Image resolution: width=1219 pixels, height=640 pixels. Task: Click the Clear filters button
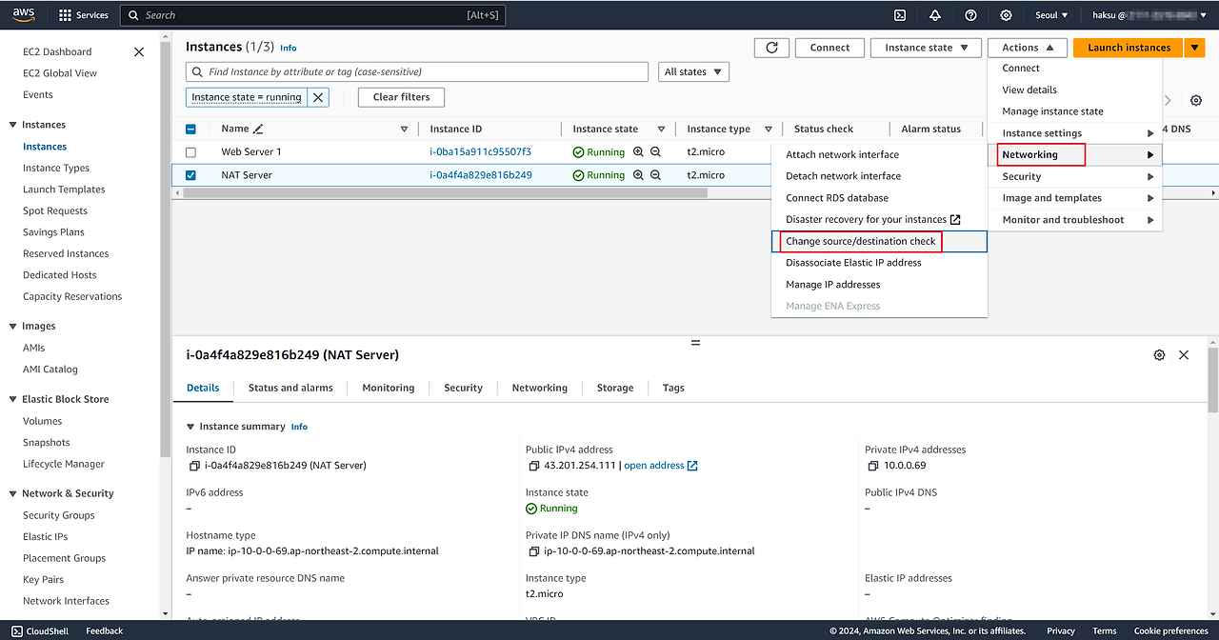(x=401, y=97)
